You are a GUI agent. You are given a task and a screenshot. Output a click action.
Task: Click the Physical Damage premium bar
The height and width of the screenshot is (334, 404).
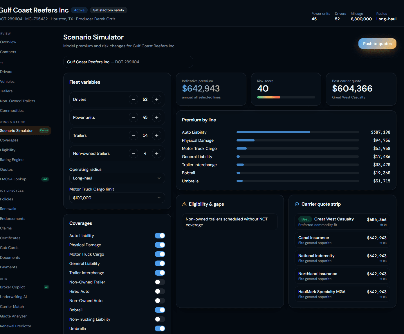pyautogui.click(x=298, y=140)
